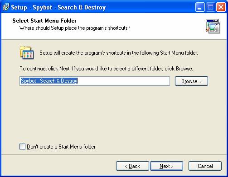This screenshot has height=177, width=228.
Task: Click the Spybot wizard icon in header
Action: tap(213, 26)
